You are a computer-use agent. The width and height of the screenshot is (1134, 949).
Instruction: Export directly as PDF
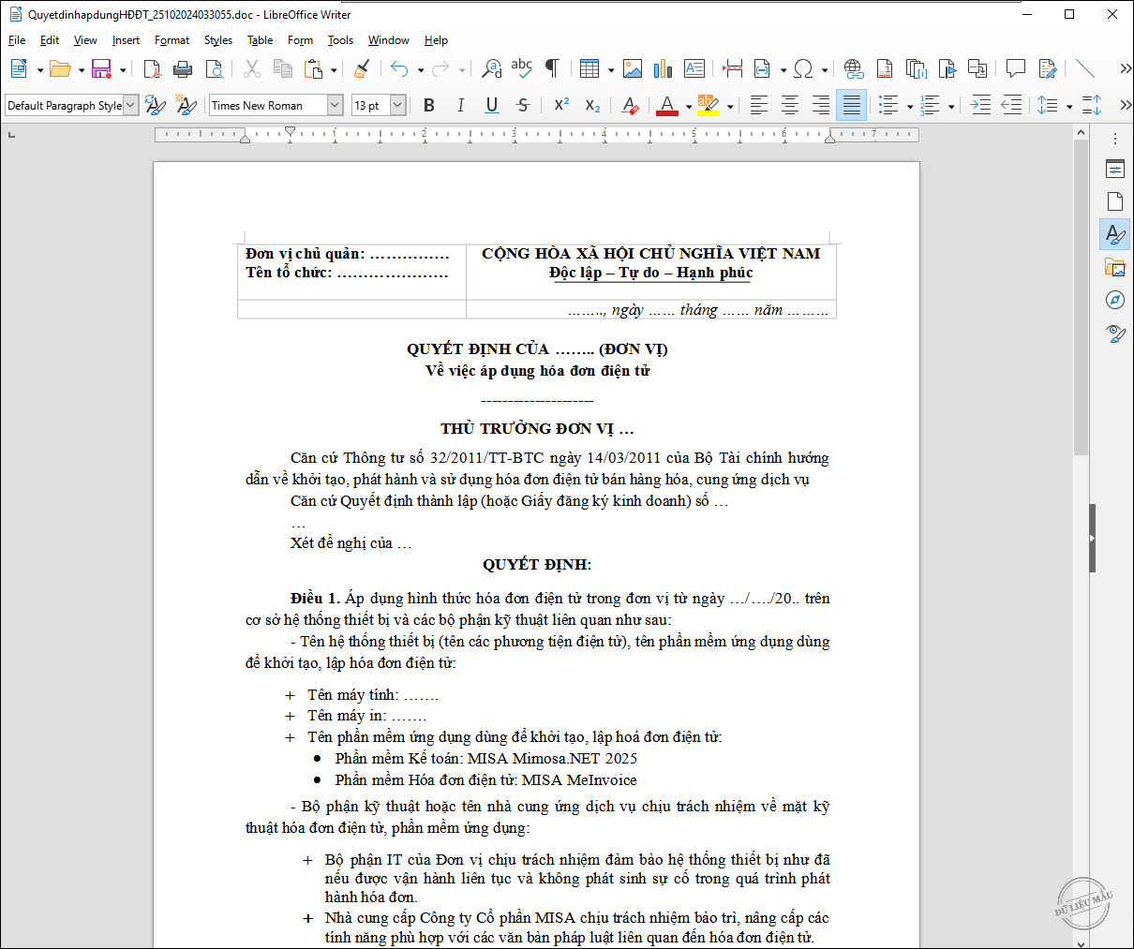click(152, 68)
